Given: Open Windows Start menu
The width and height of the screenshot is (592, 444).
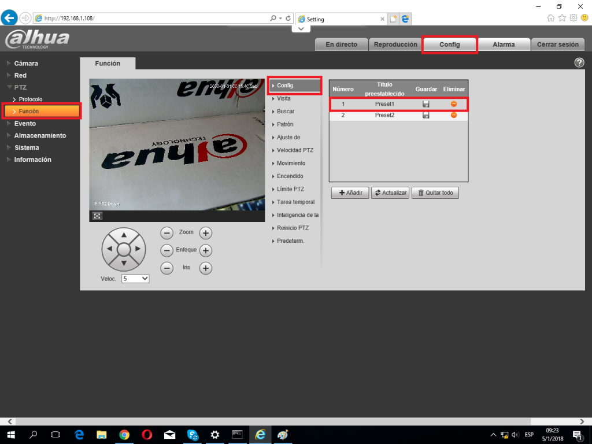Looking at the screenshot, I should (10, 435).
